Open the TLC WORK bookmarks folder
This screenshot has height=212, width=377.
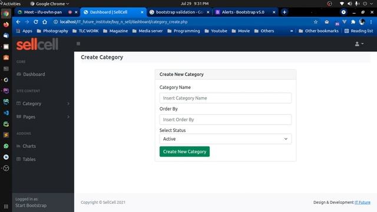tap(85, 31)
